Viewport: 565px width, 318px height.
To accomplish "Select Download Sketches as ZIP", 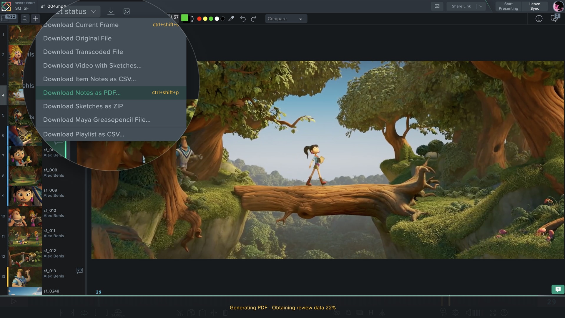I will (x=83, y=106).
